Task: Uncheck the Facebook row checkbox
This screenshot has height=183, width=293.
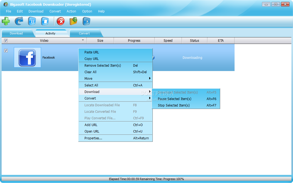Action: point(6,50)
